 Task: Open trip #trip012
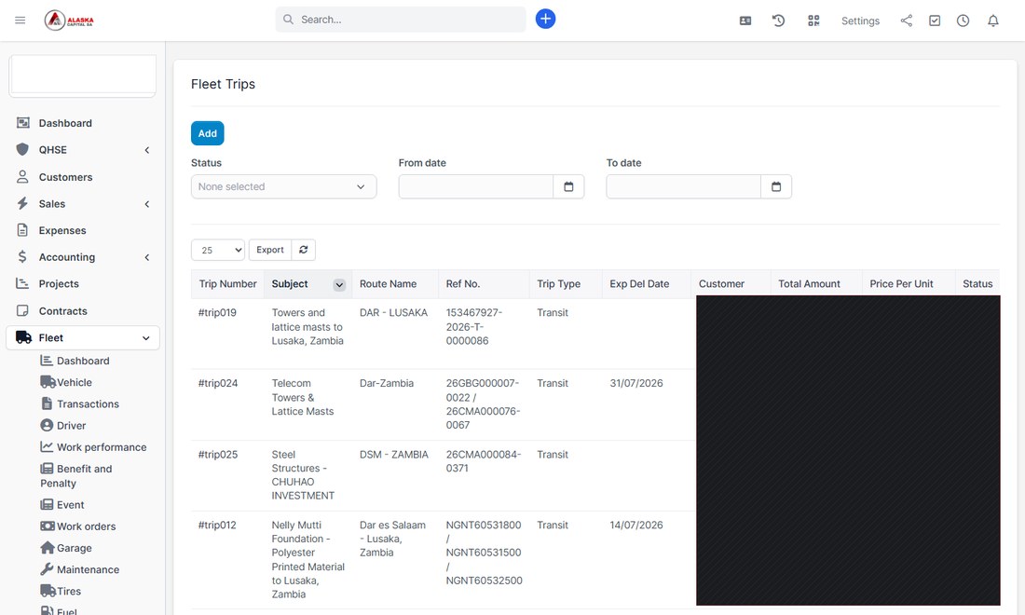click(x=217, y=525)
